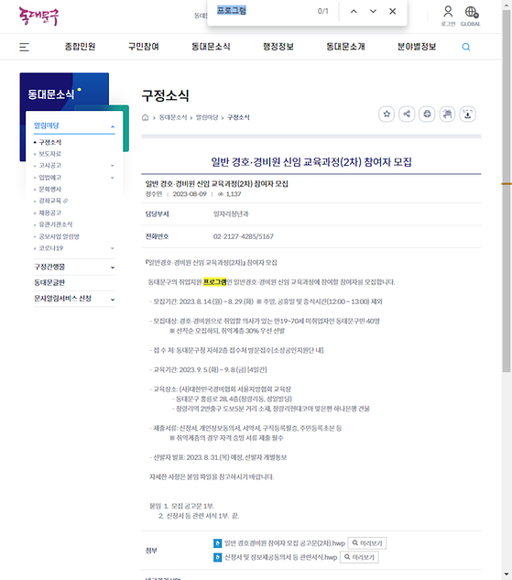Click the share icon
The width and height of the screenshot is (512, 580).
pyautogui.click(x=407, y=114)
